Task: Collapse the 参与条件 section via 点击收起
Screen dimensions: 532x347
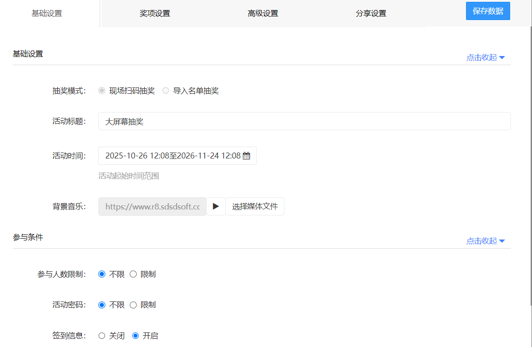Action: click(481, 240)
